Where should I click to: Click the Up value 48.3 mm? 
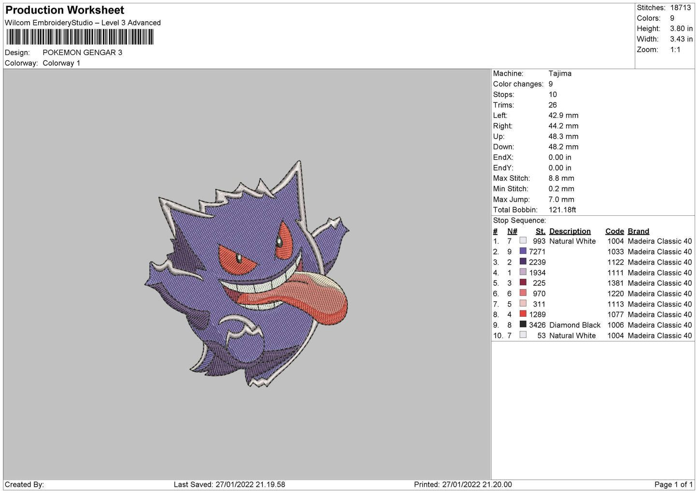click(563, 137)
